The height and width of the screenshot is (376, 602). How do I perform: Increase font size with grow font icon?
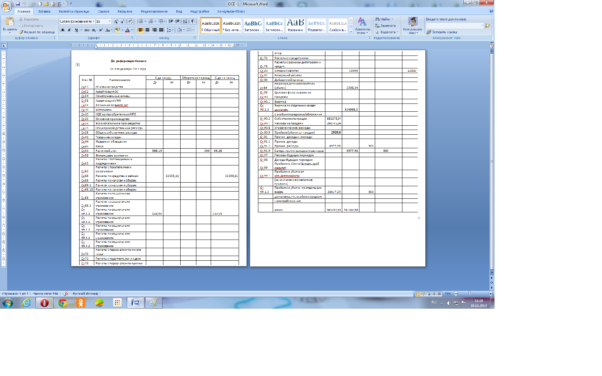[116, 21]
